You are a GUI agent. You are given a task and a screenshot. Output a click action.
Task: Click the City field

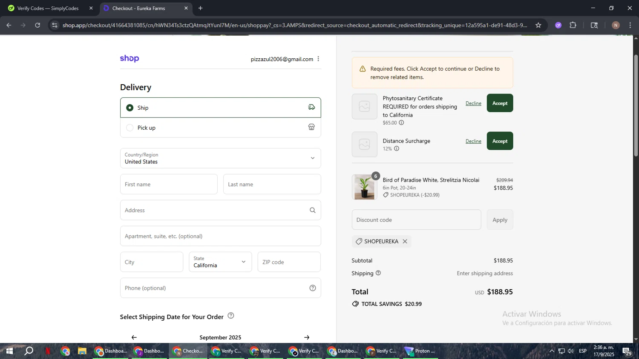coord(152,262)
